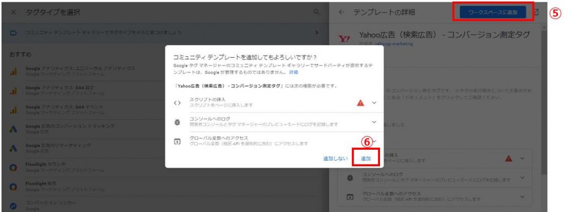Open the 詳細 link in the dialog
The image size is (564, 212).
[294, 72]
